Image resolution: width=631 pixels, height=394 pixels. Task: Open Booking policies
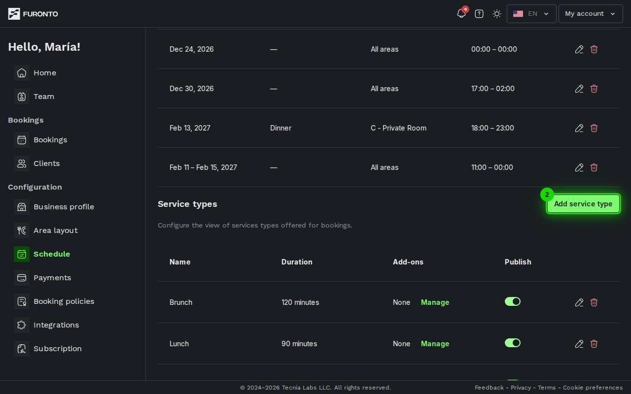pos(64,301)
